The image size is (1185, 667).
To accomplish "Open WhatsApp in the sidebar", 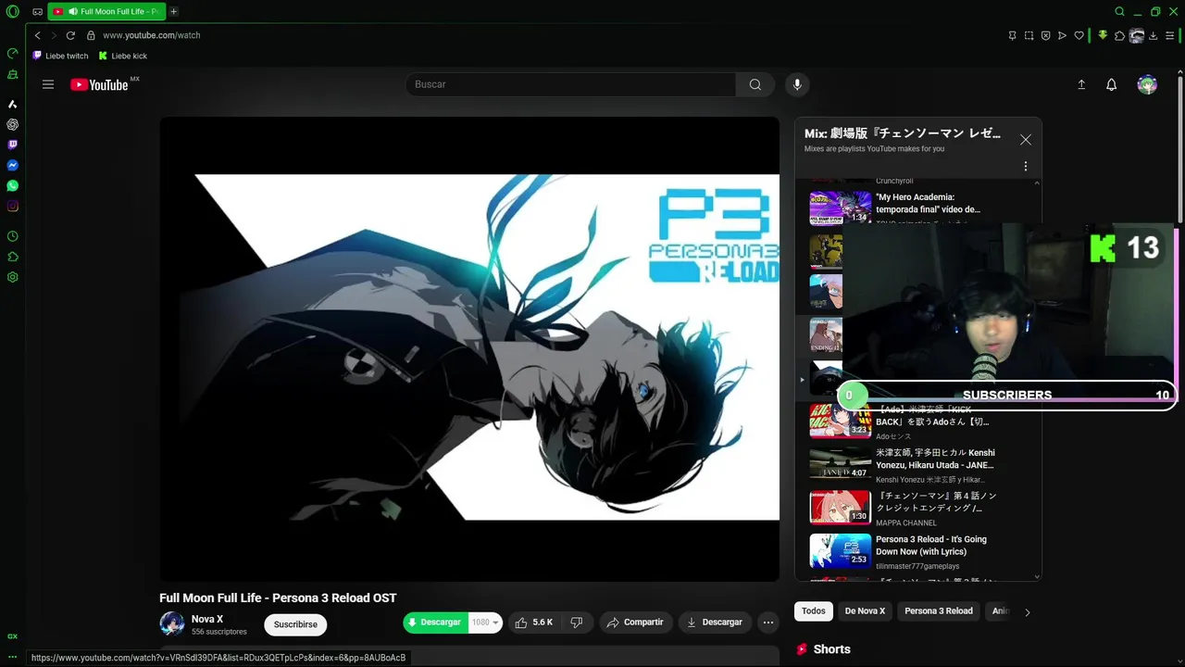I will pos(13,185).
